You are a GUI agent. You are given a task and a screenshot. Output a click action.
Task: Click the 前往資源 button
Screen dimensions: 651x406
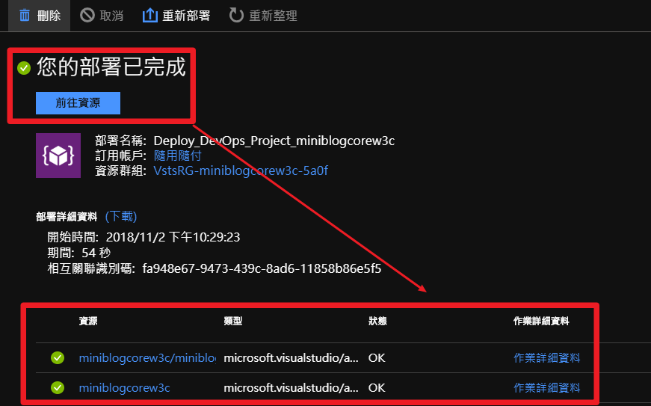tap(78, 103)
